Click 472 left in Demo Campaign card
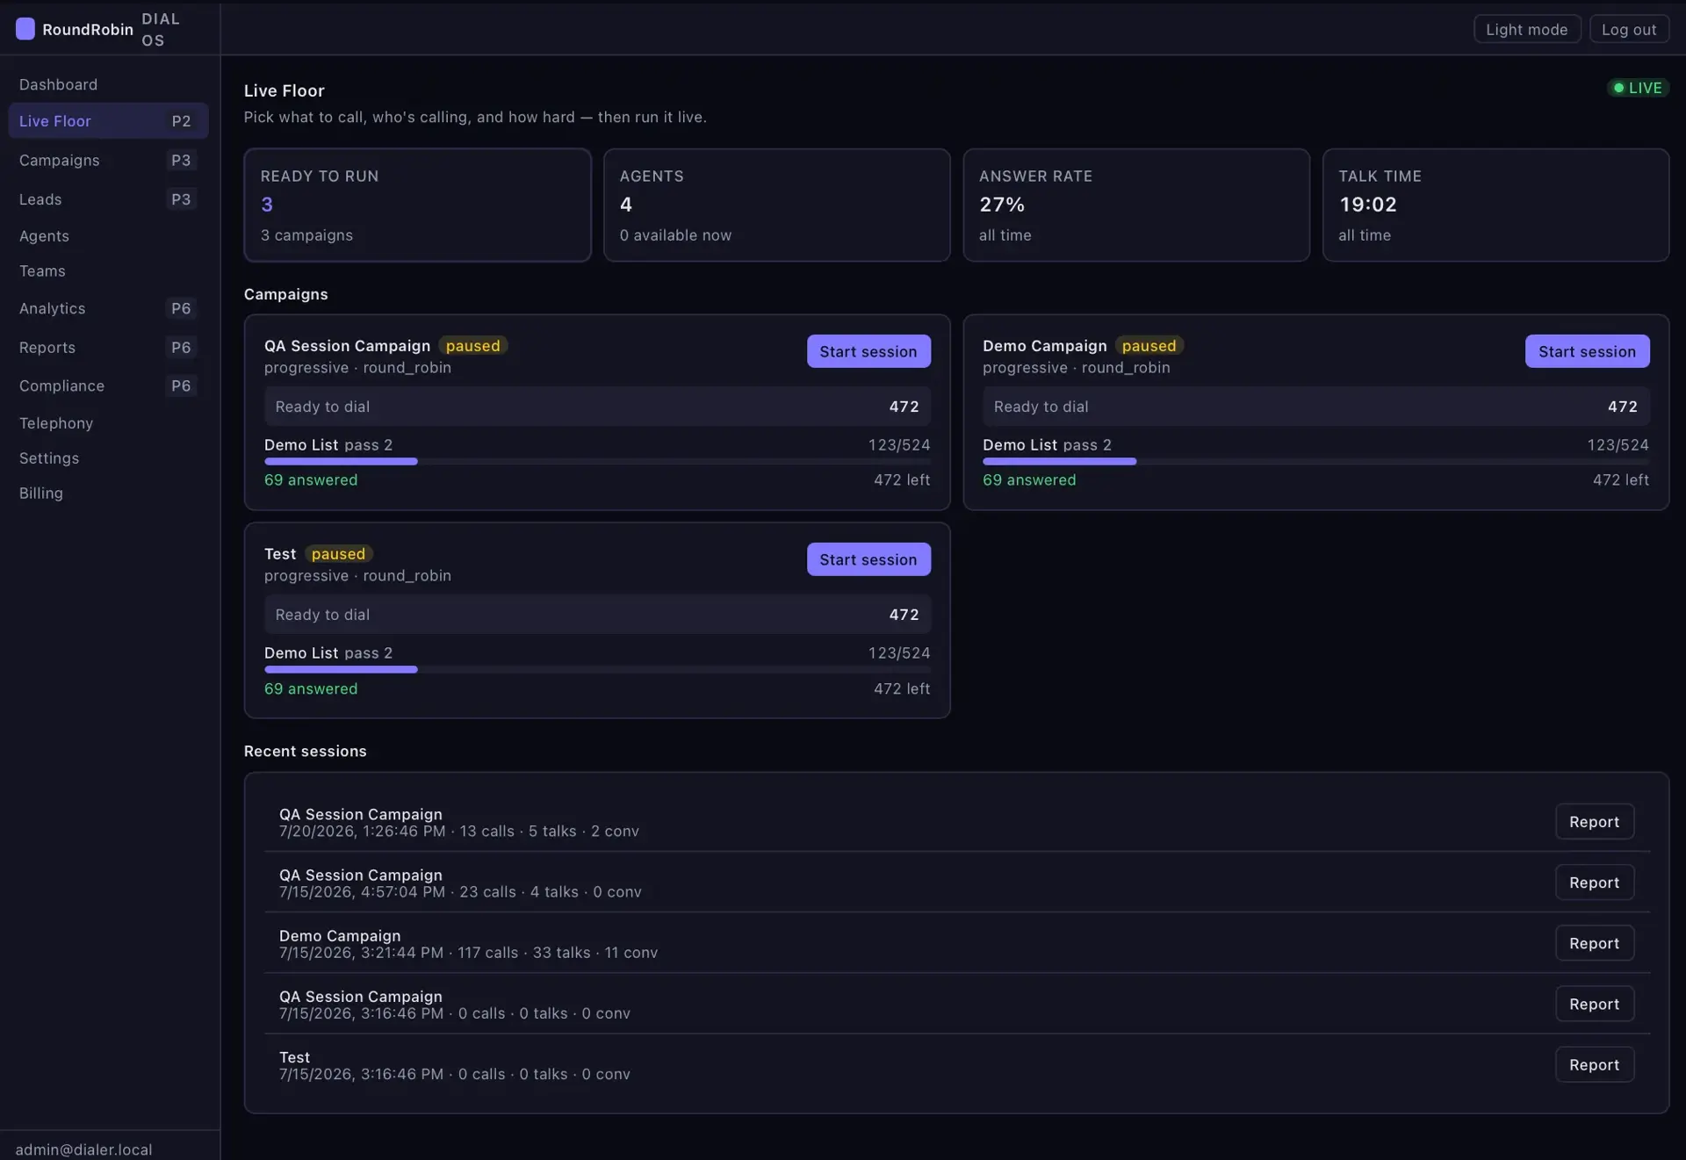The image size is (1686, 1160). coord(1620,479)
